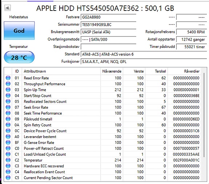Select the Hardware ECC recovered attribute name
The image size is (209, 184).
pyautogui.click(x=44, y=166)
